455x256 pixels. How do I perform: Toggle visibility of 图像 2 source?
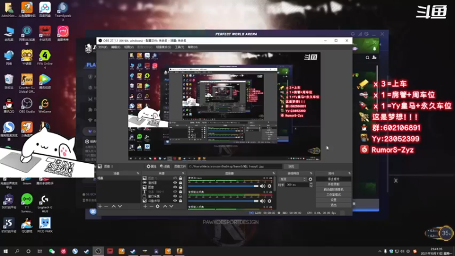pyautogui.click(x=175, y=178)
